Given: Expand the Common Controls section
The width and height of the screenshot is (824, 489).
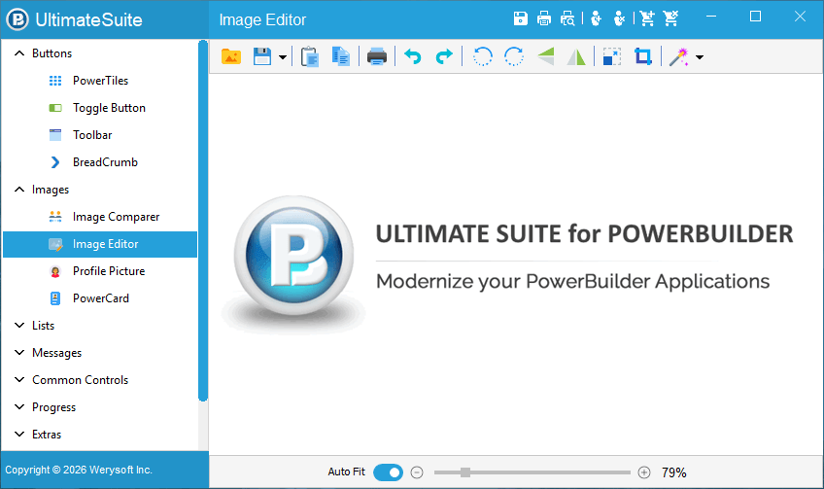Looking at the screenshot, I should click(19, 380).
